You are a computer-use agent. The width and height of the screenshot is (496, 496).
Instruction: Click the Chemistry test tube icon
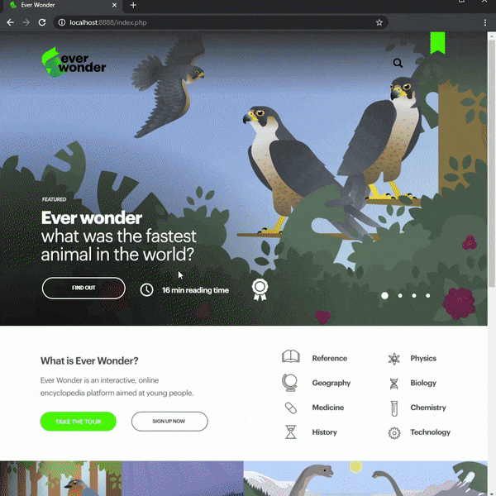[x=393, y=408]
